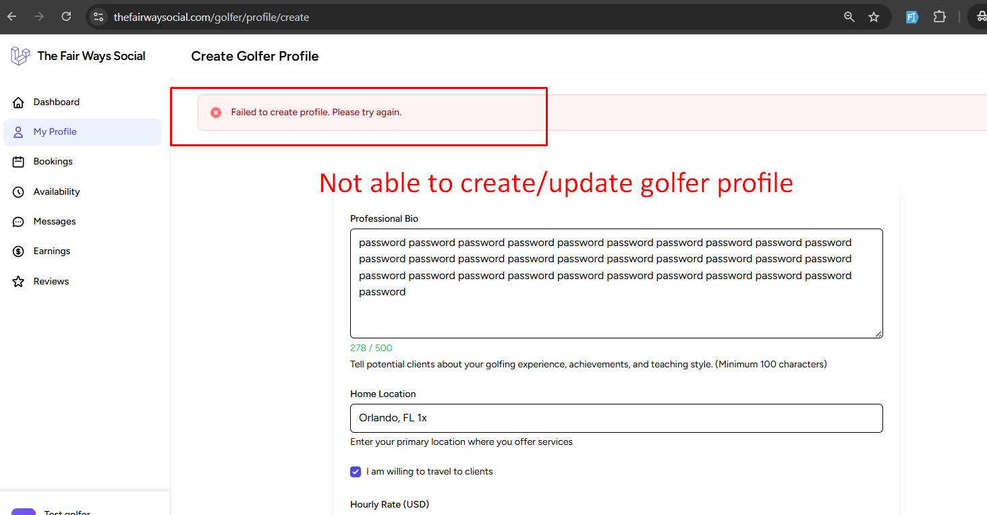987x515 pixels.
Task: Reload the page with the refresh button
Action: point(66,17)
